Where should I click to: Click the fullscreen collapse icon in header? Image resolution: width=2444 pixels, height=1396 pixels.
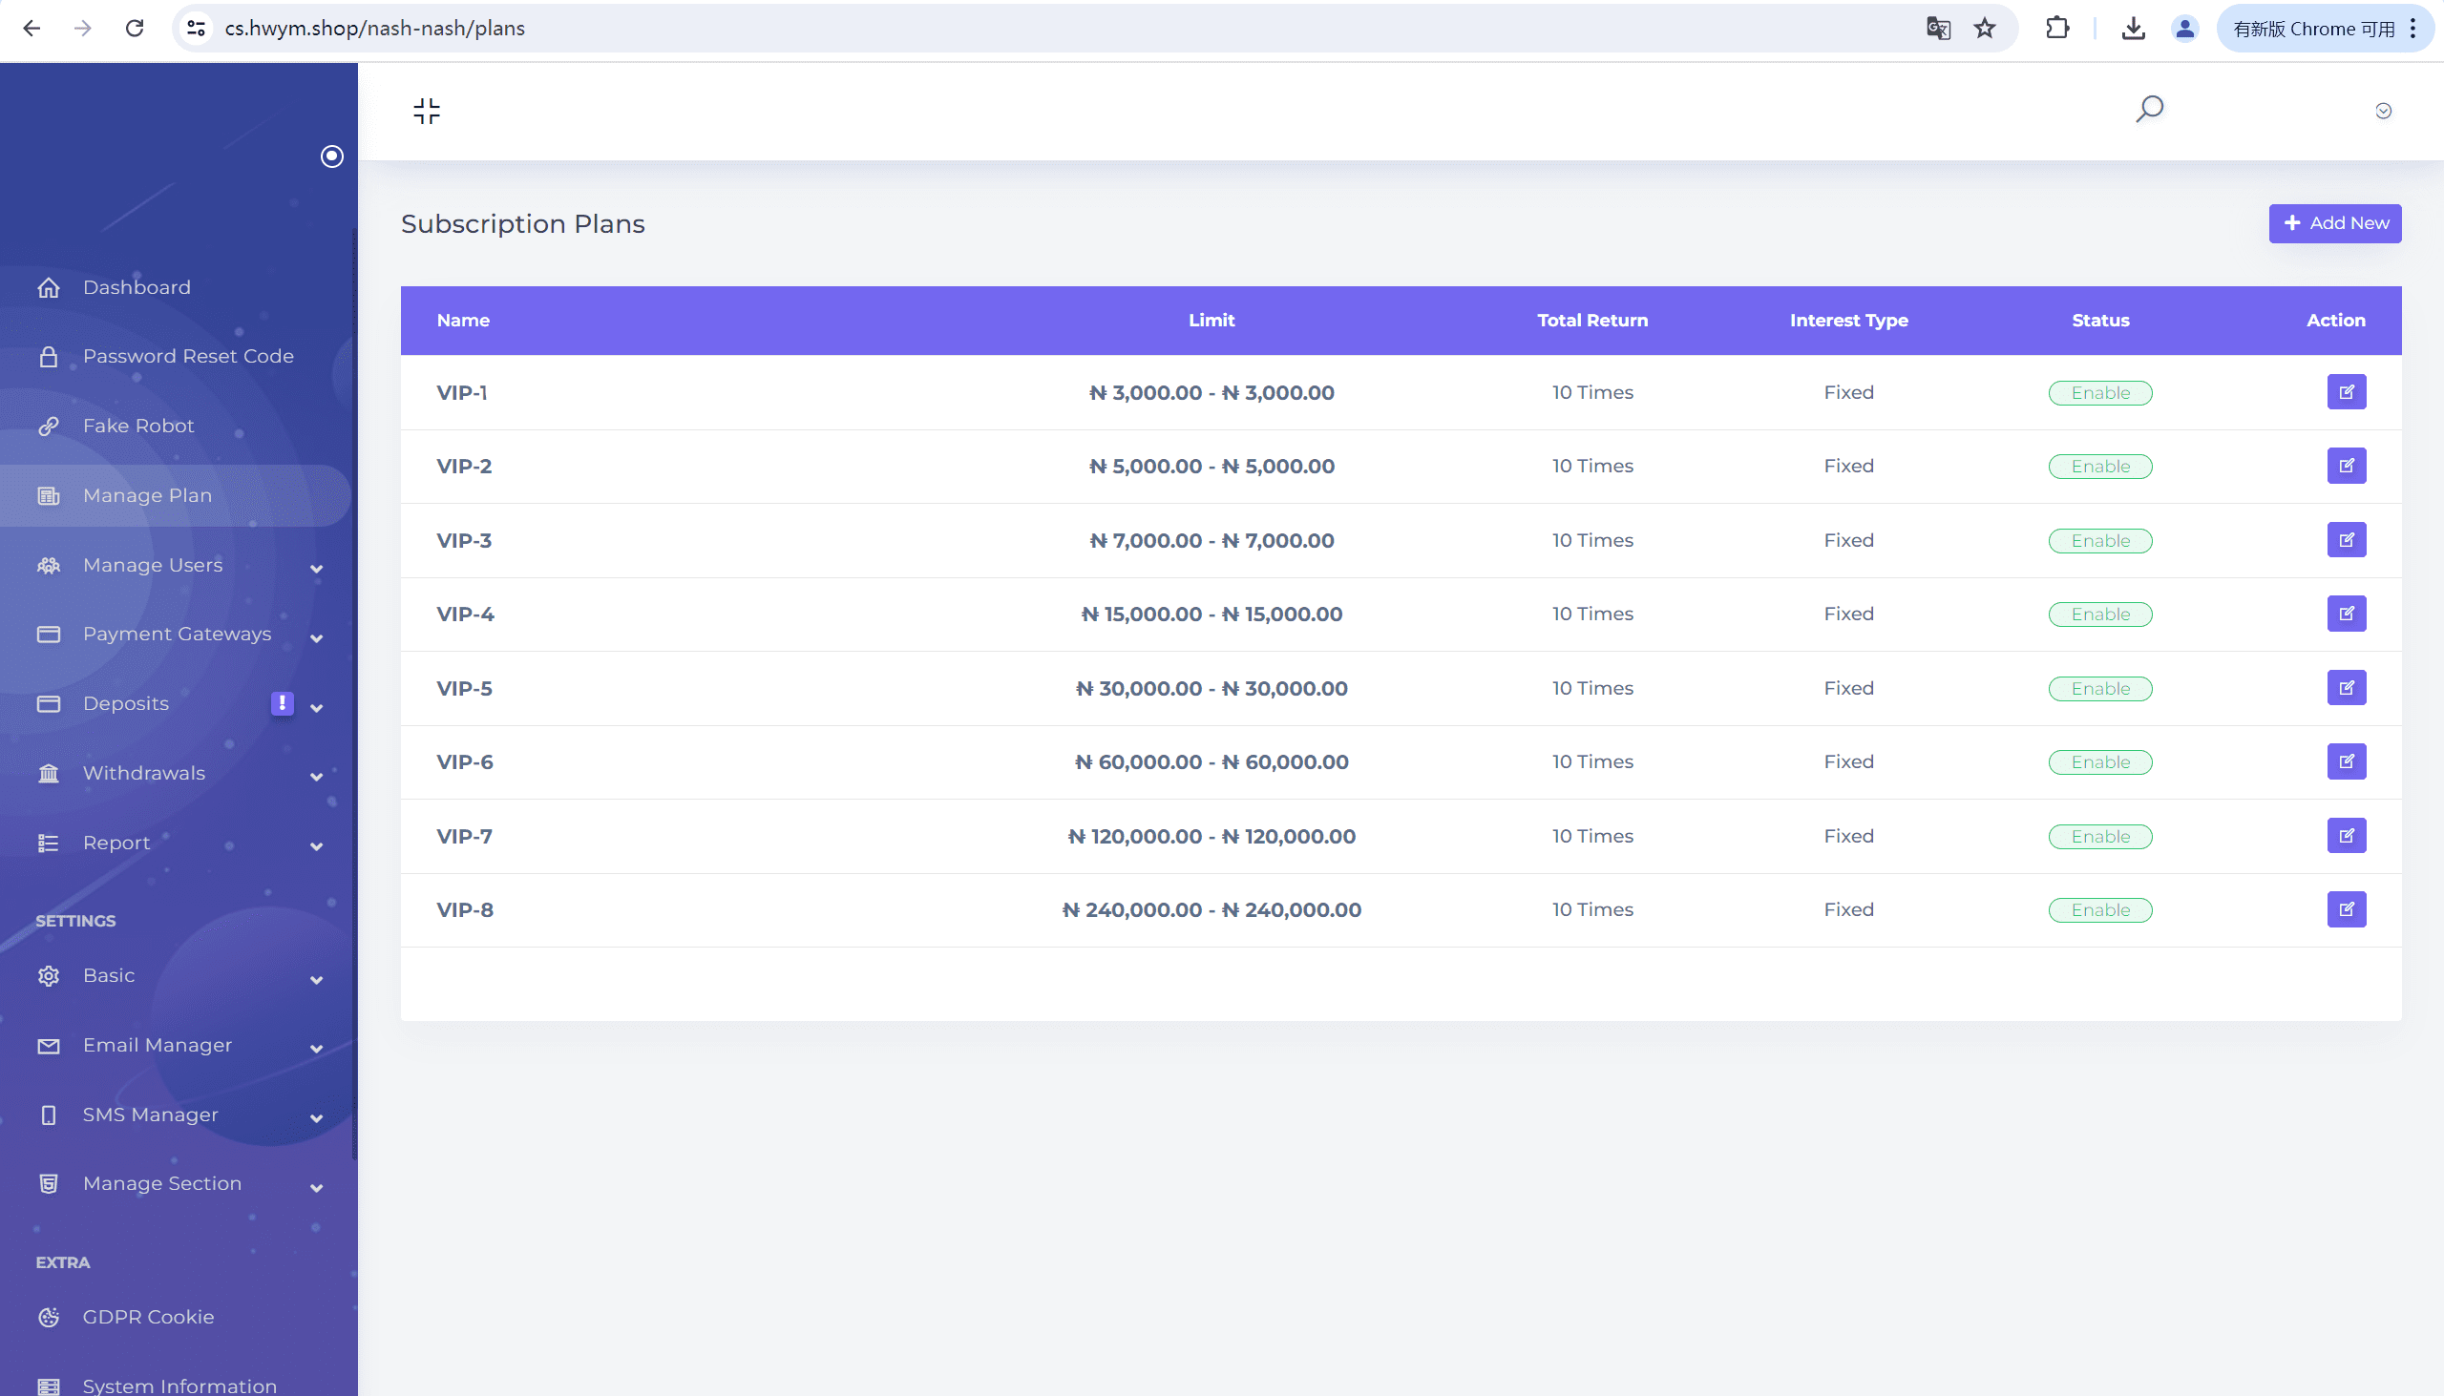[x=427, y=112]
